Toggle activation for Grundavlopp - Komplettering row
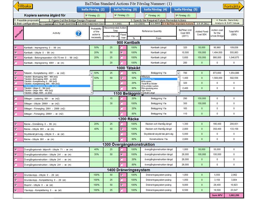The image size is (266, 199). (16, 180)
